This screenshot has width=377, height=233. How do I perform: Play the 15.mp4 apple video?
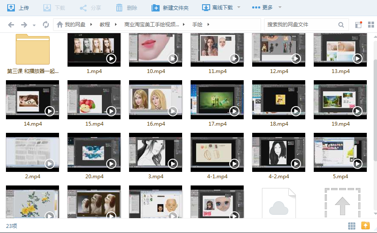coord(111,111)
